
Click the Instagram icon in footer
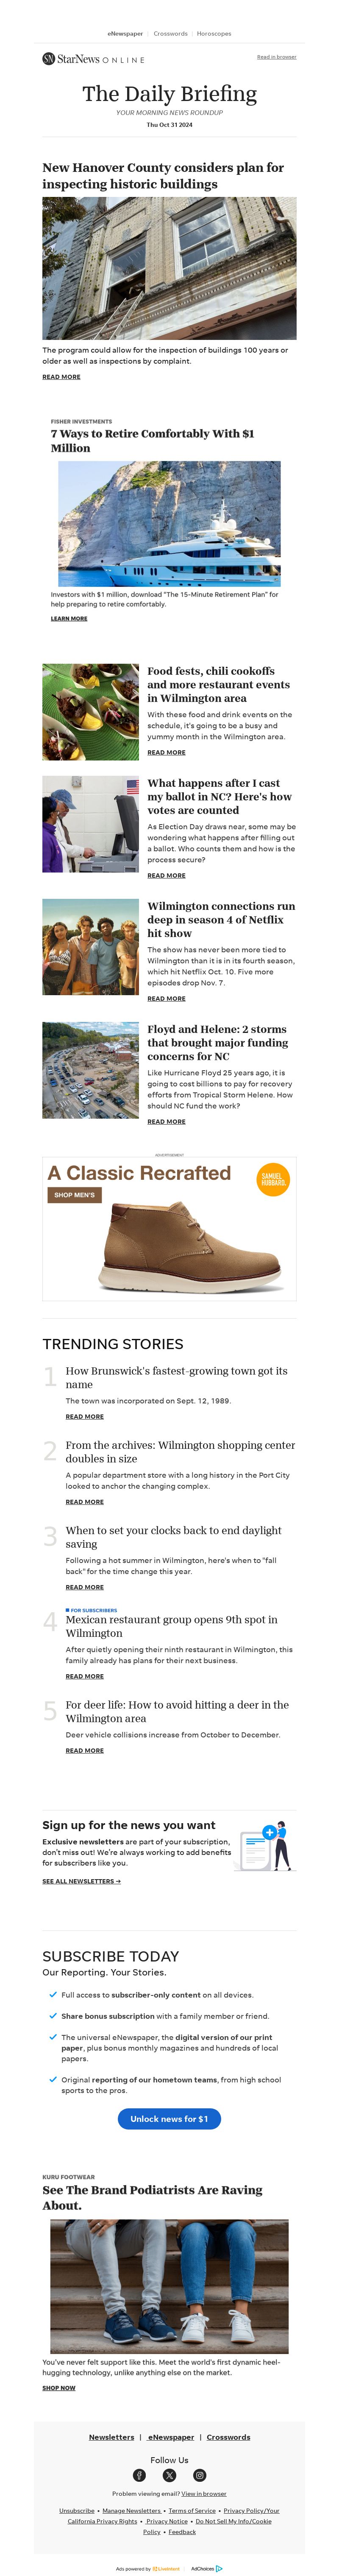200,2475
